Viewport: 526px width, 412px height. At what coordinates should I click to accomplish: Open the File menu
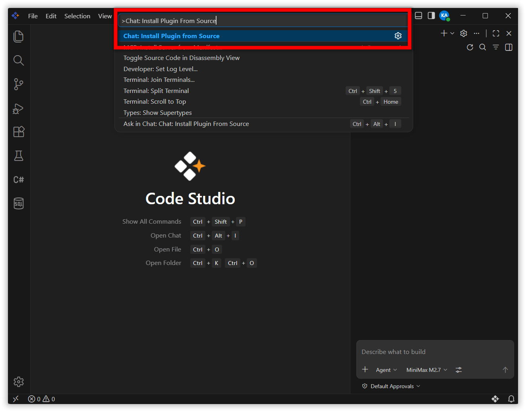point(33,16)
